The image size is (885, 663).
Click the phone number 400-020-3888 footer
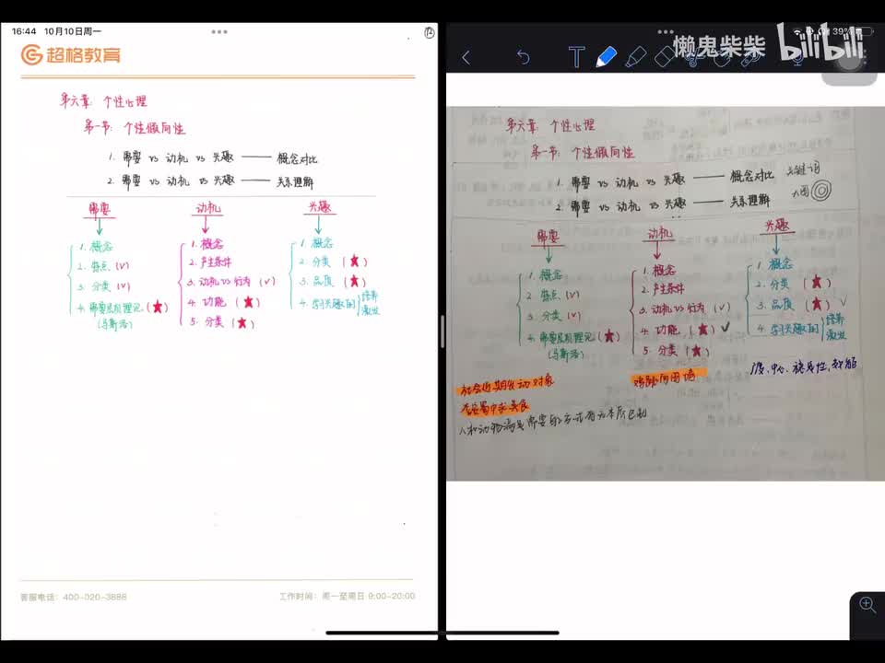(95, 597)
